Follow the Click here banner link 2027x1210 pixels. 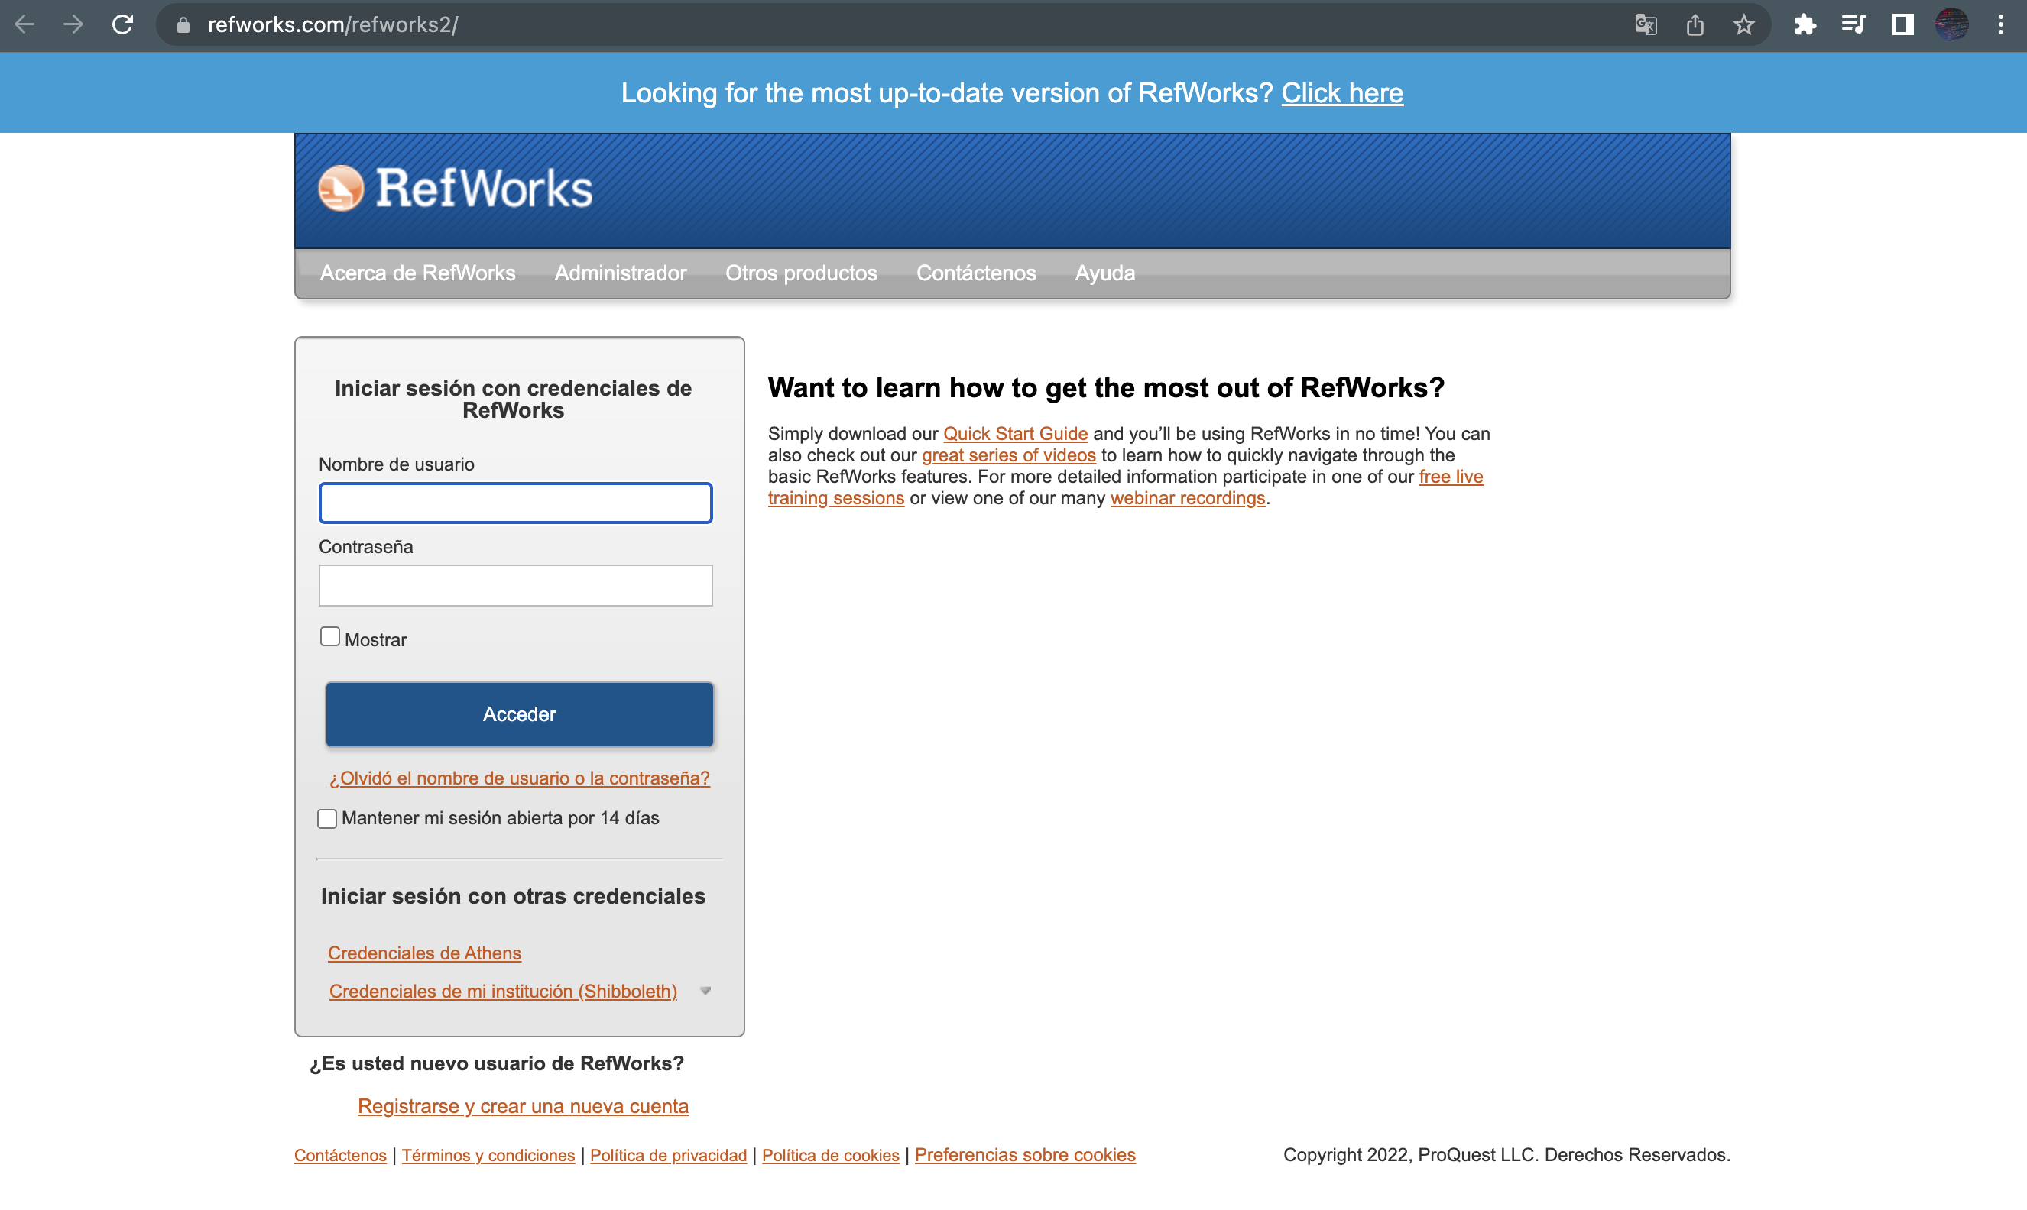coord(1343,93)
